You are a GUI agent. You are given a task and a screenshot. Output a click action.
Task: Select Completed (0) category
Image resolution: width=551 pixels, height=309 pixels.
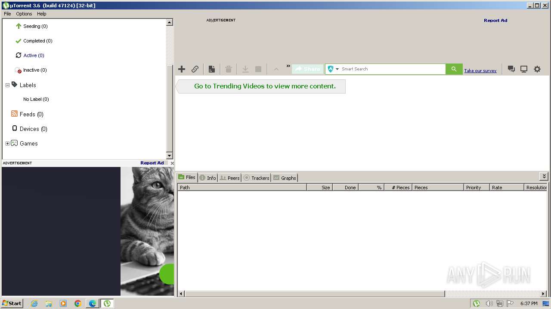(37, 41)
